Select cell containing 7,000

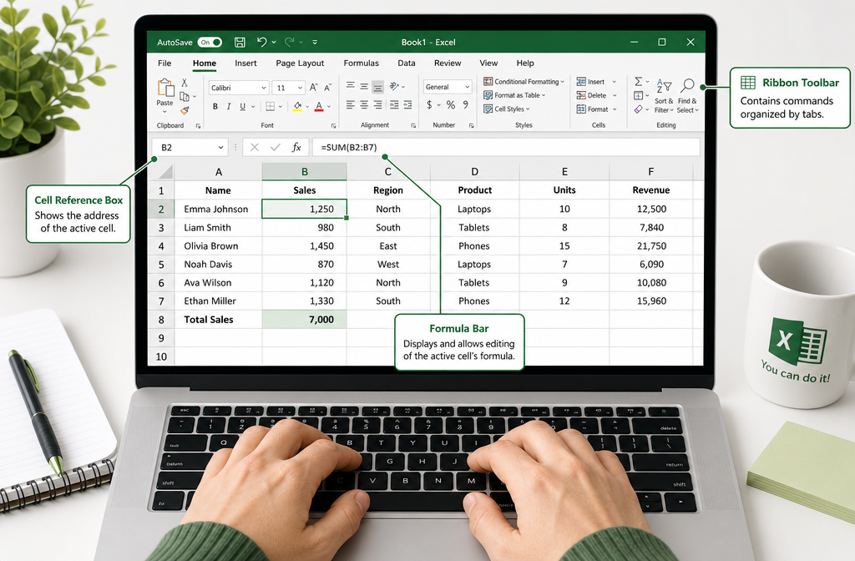click(x=304, y=320)
